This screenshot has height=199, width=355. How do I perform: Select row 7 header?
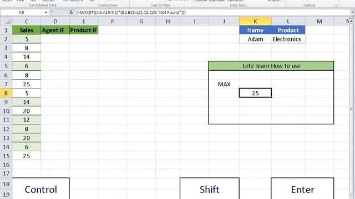click(6, 84)
